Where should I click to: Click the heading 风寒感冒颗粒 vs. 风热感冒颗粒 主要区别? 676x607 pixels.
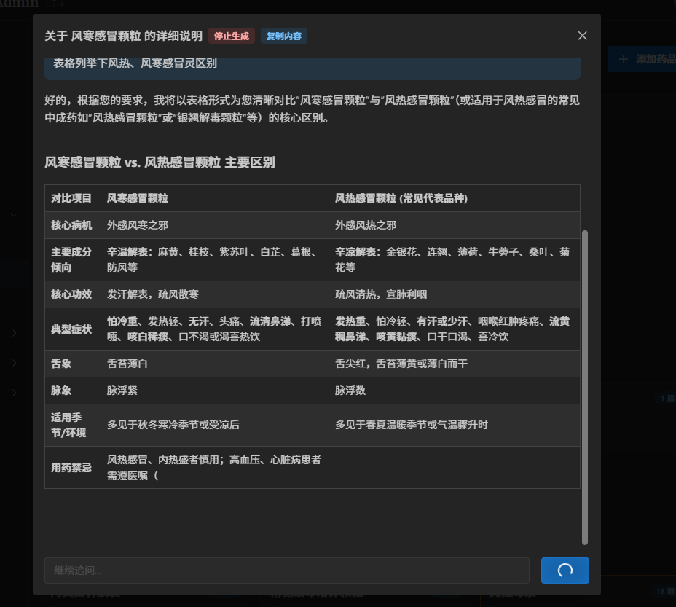pos(160,162)
